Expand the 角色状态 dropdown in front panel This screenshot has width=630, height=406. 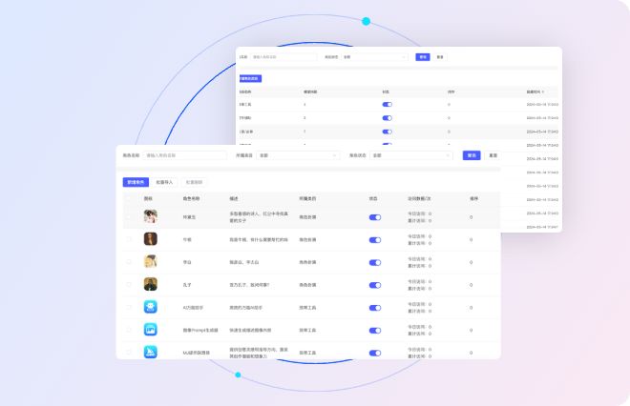click(x=410, y=155)
